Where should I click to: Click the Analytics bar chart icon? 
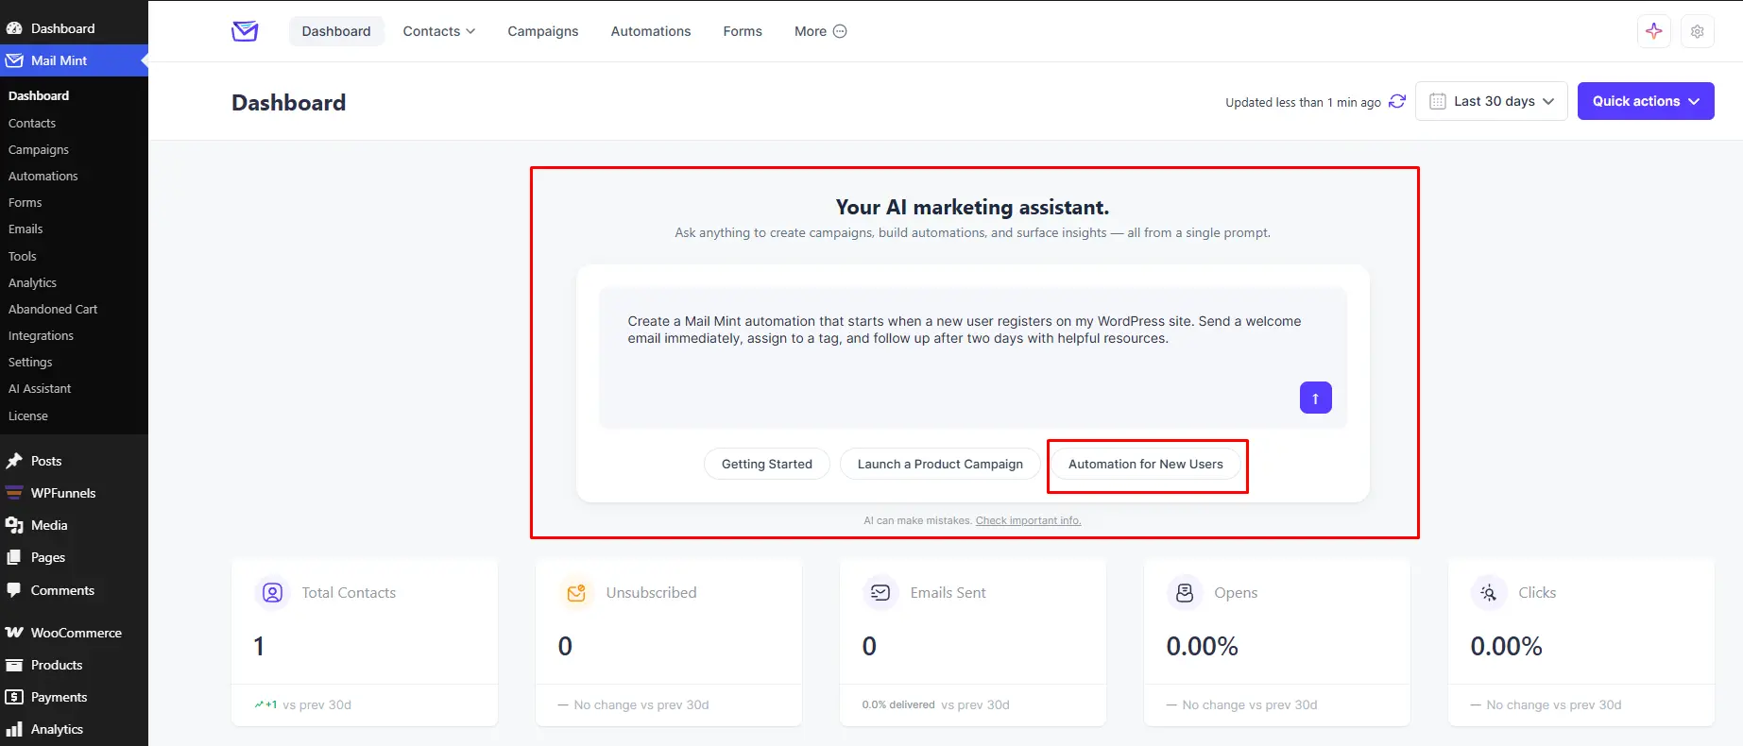[x=14, y=729]
